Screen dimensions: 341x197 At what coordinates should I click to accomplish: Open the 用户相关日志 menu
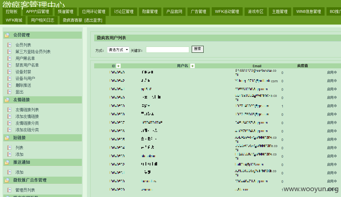[x=43, y=20]
